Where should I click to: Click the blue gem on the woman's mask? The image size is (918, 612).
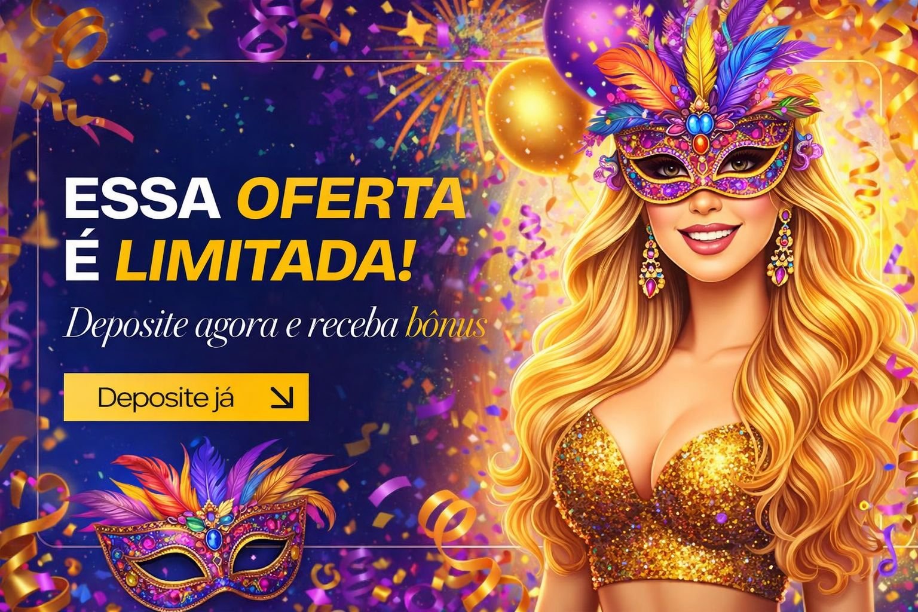pyautogui.click(x=694, y=124)
